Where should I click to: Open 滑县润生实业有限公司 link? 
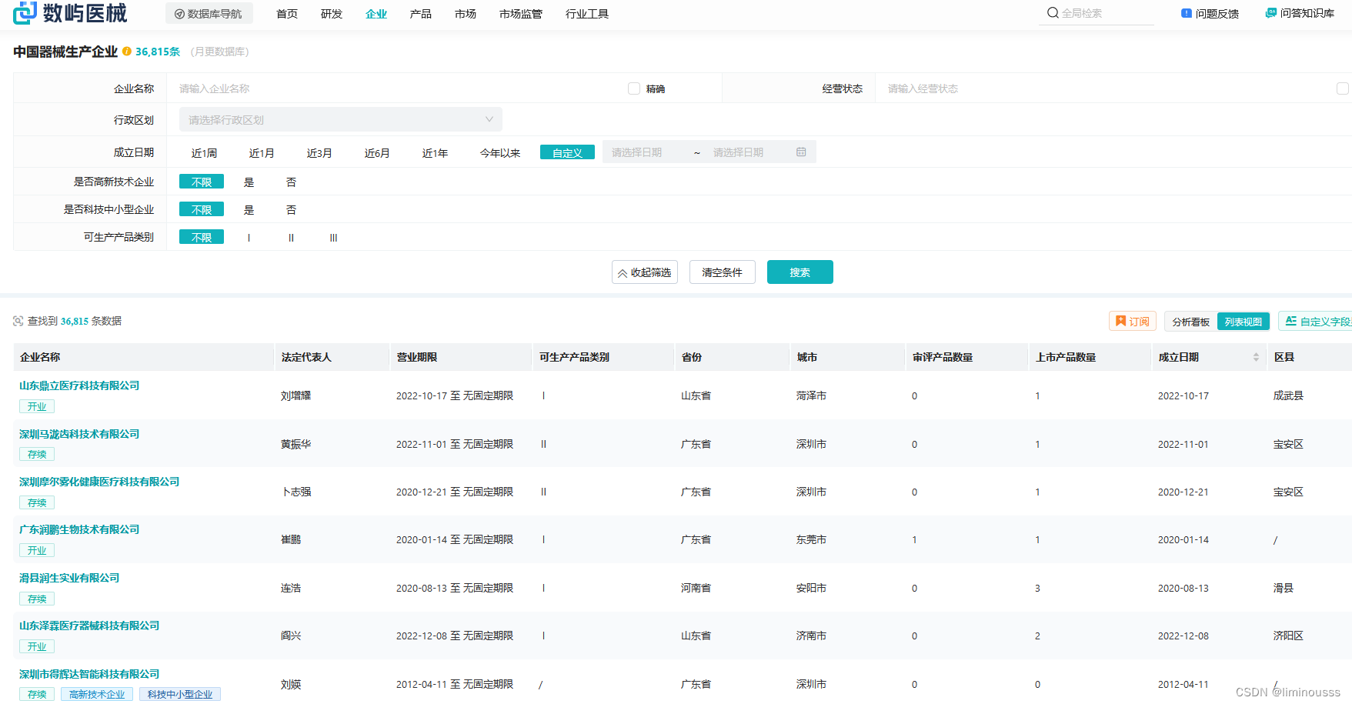click(69, 578)
